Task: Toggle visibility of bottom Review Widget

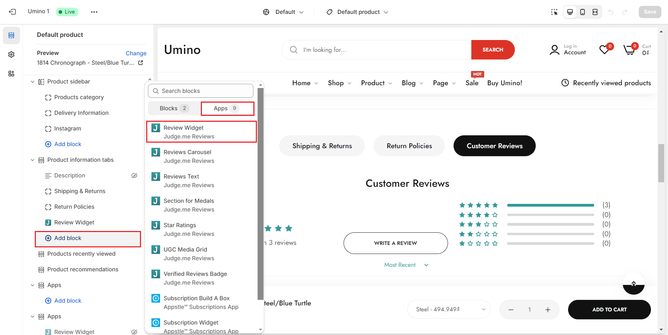Action: pyautogui.click(x=134, y=332)
